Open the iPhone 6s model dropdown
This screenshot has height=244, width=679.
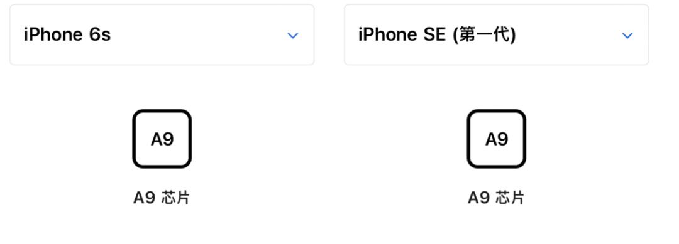coord(162,35)
